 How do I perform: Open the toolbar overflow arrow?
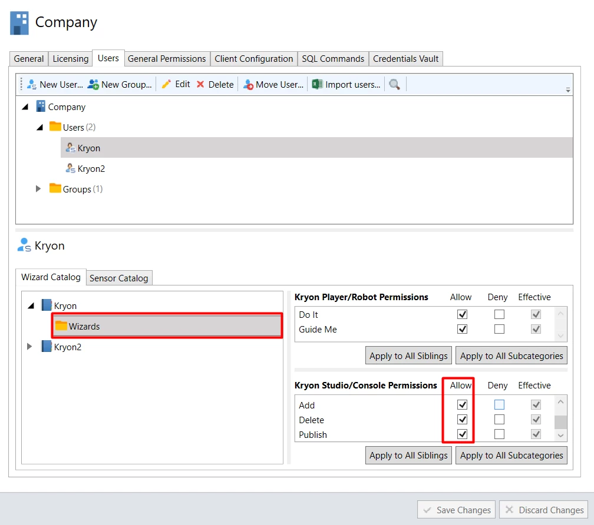568,90
